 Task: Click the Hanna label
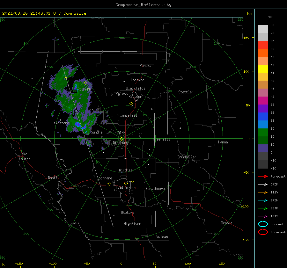point(223,142)
